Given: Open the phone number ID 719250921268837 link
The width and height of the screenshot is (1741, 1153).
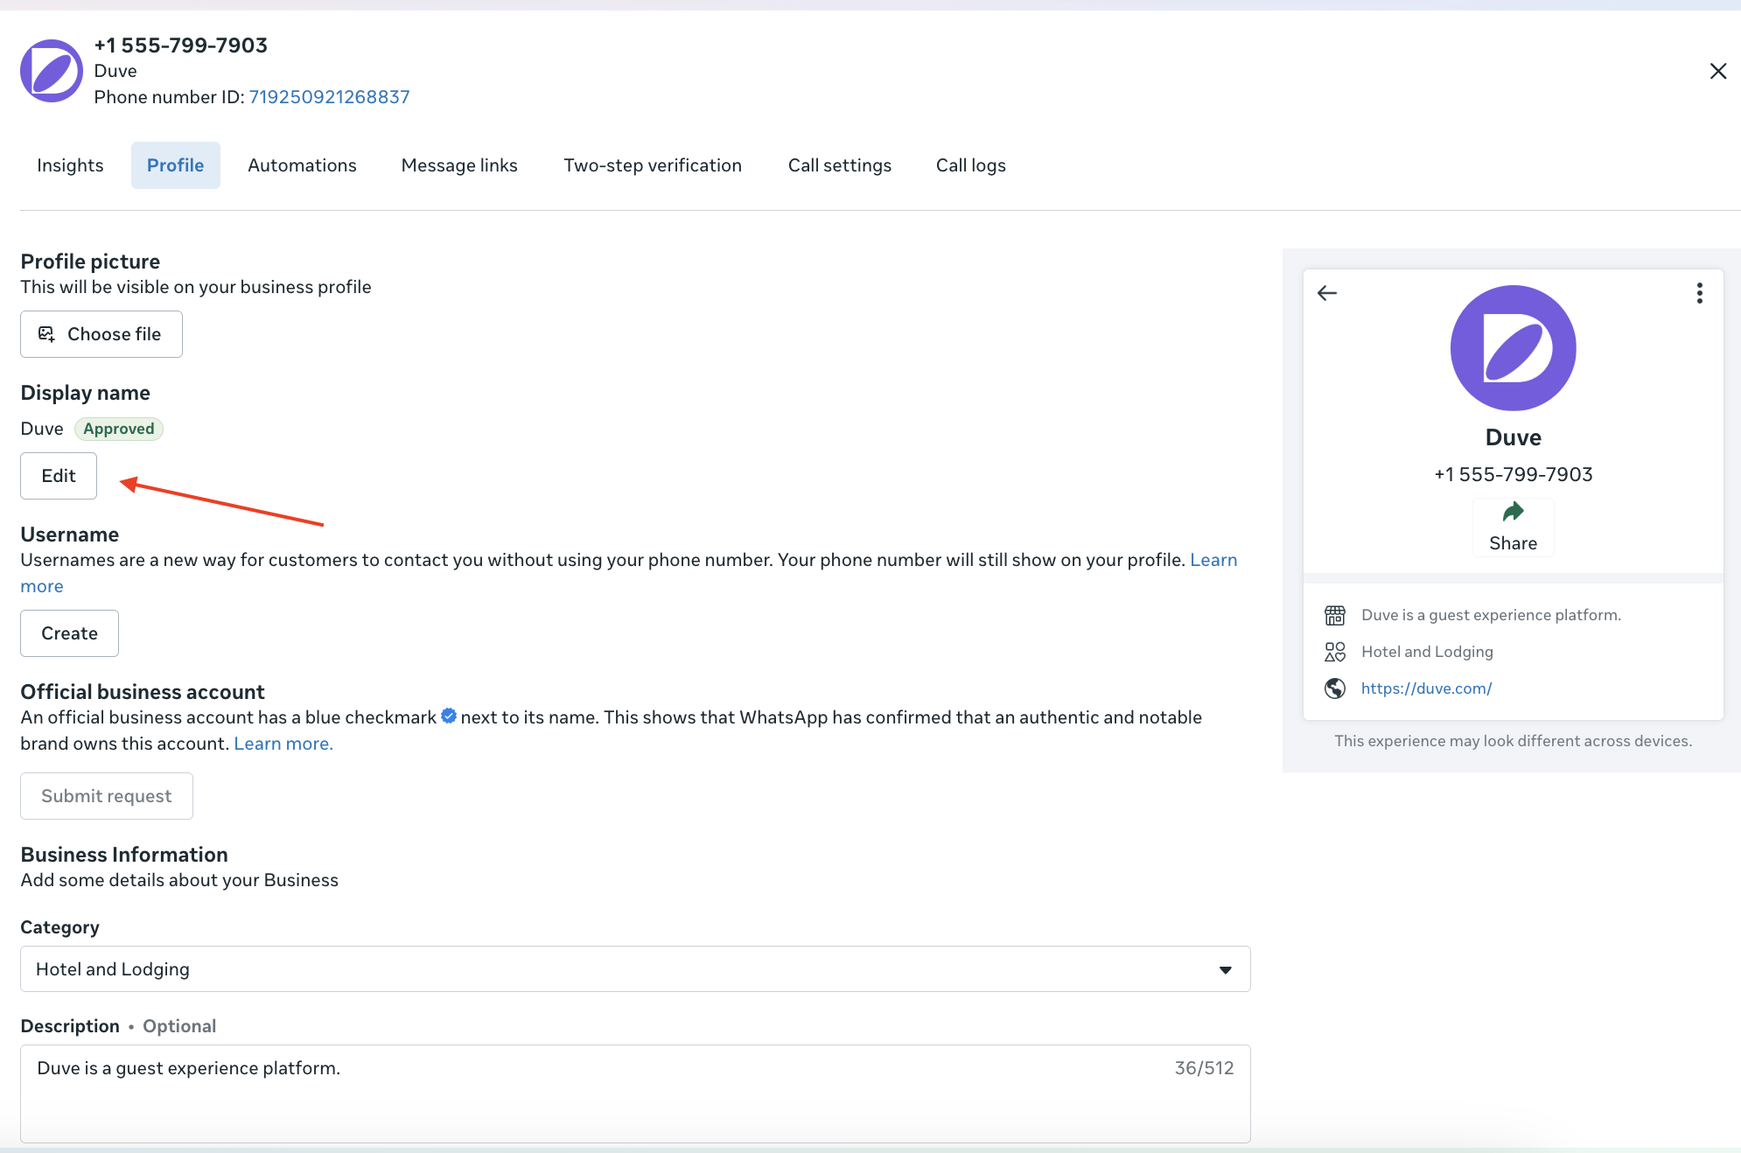Looking at the screenshot, I should pos(329,97).
